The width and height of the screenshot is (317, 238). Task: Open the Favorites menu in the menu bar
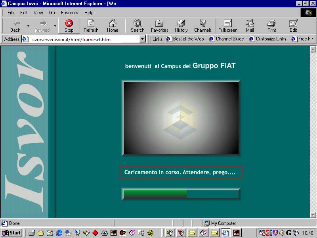(70, 13)
